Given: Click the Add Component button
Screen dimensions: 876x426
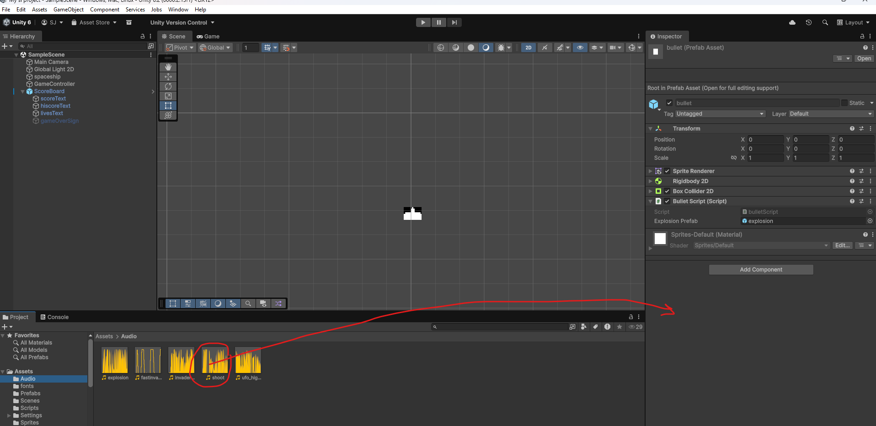Looking at the screenshot, I should click(761, 270).
